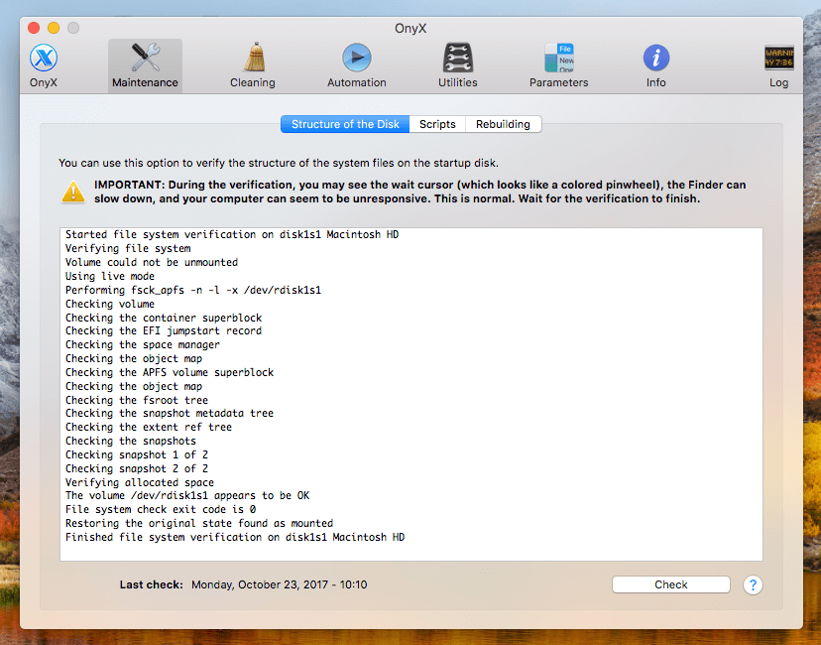
Task: Click the yellow warning triangle icon
Action: pyautogui.click(x=73, y=192)
